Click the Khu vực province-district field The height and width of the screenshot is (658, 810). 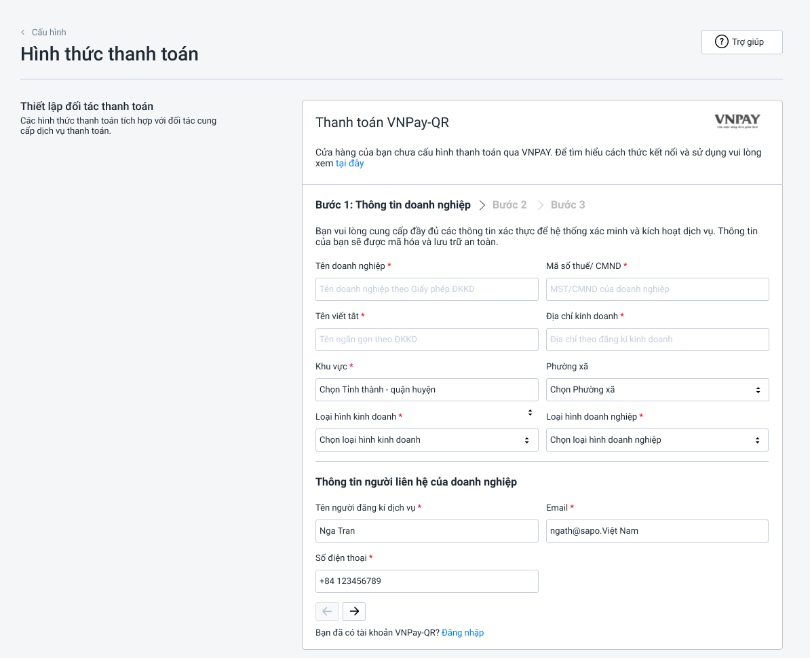point(426,390)
